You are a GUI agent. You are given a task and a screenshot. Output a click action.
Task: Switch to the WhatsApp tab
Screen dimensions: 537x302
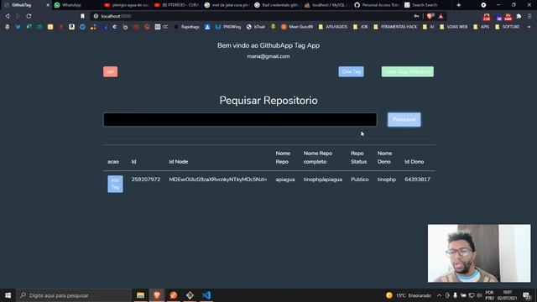click(x=76, y=5)
